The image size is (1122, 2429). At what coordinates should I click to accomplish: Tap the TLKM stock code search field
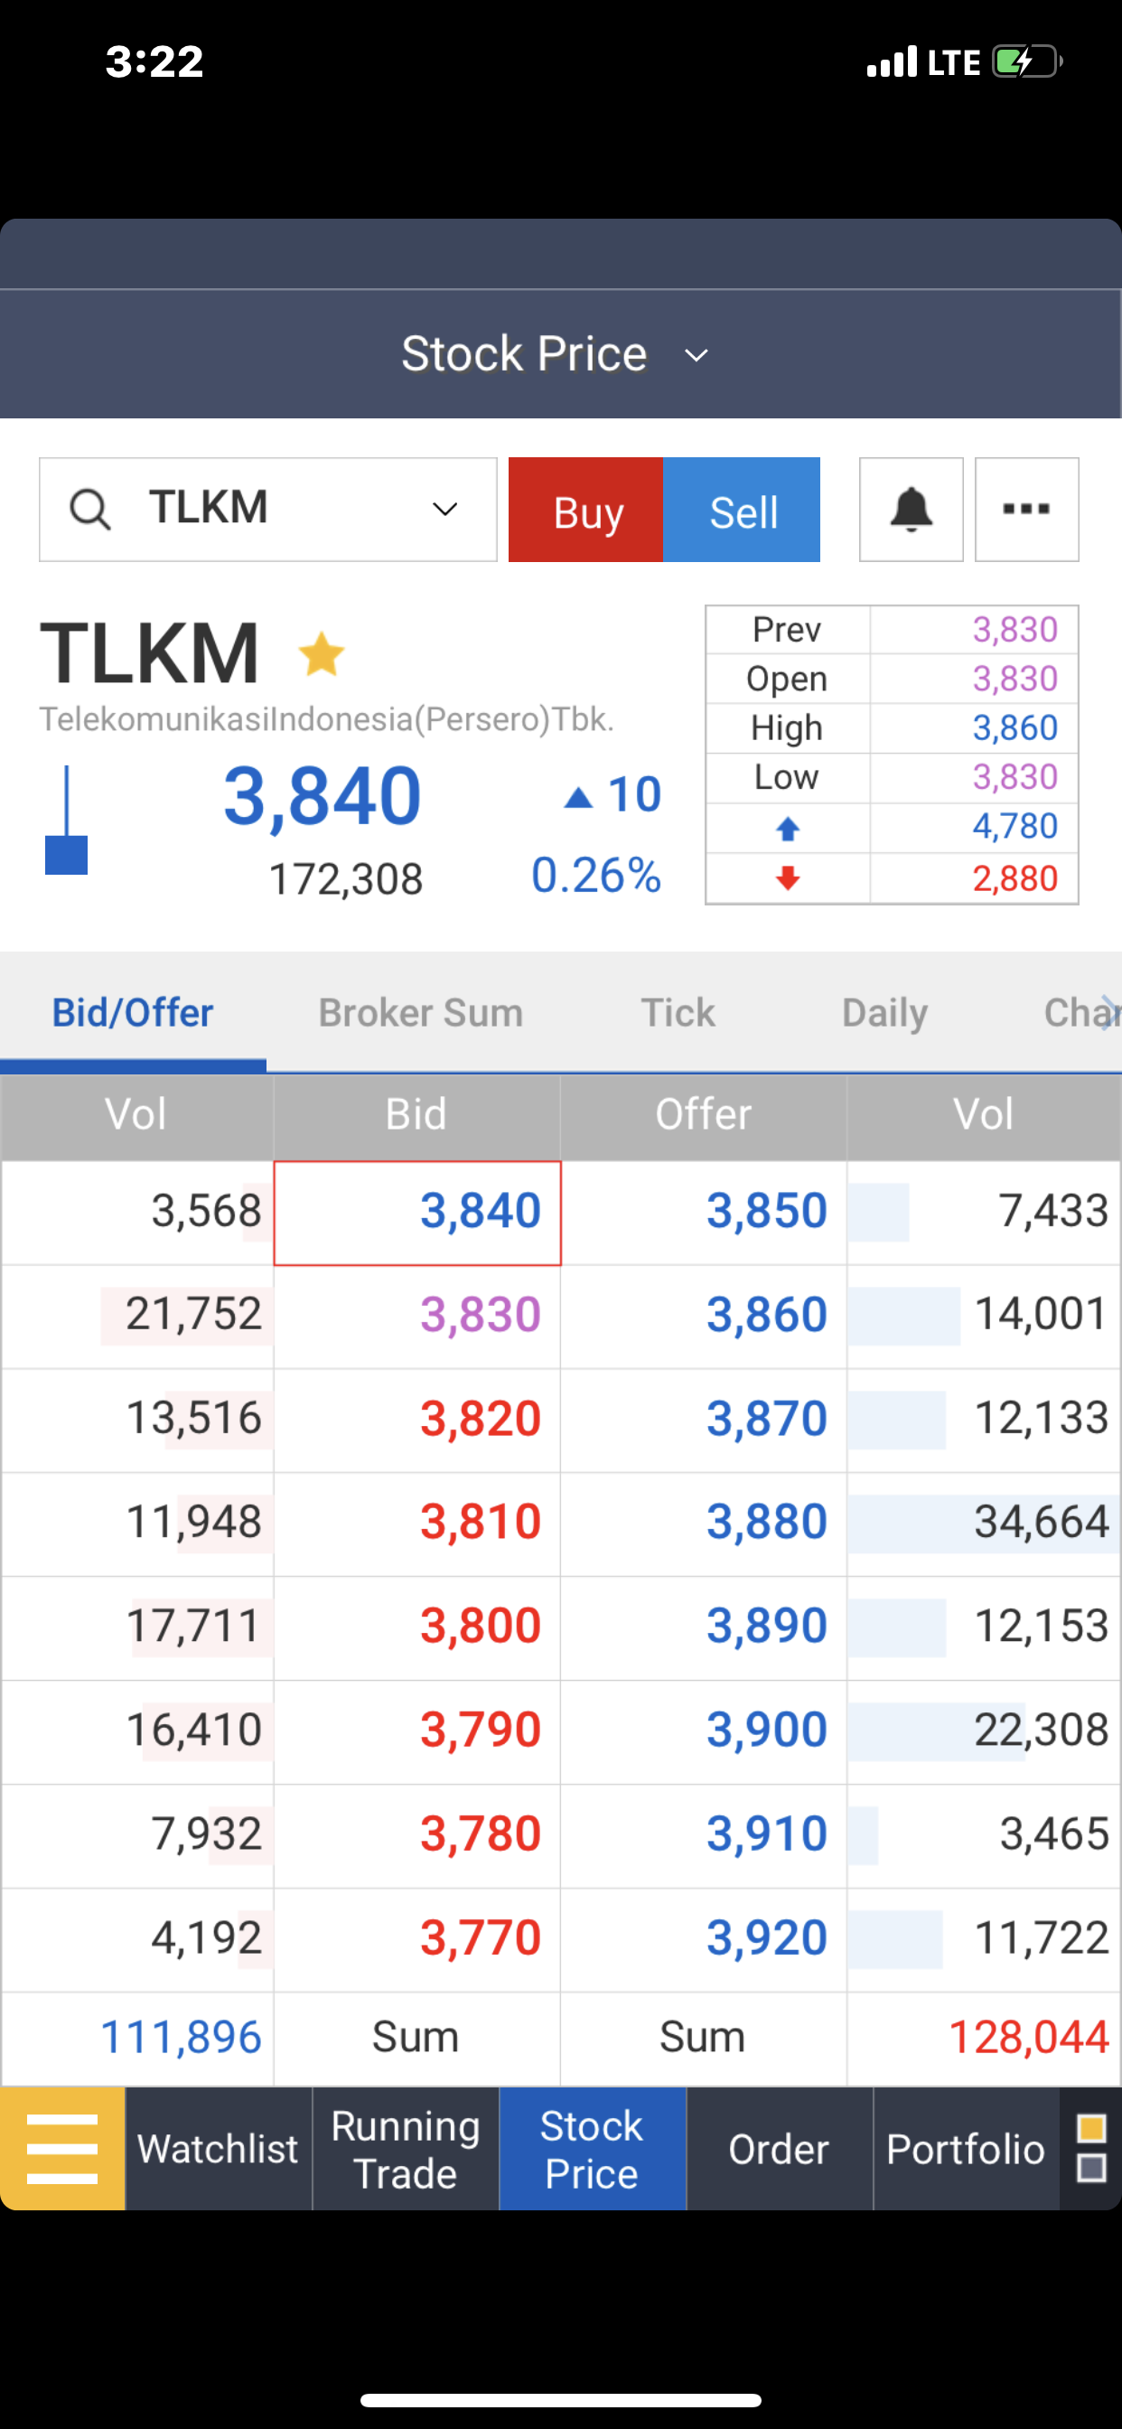pos(267,511)
